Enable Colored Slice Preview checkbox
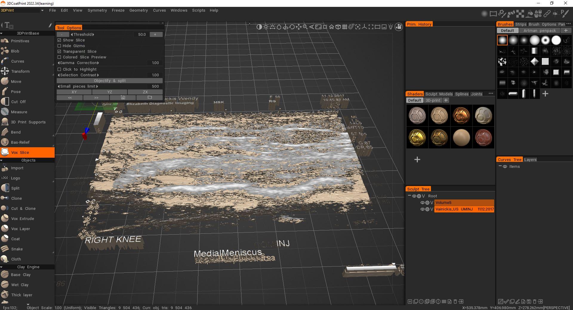 59,57
